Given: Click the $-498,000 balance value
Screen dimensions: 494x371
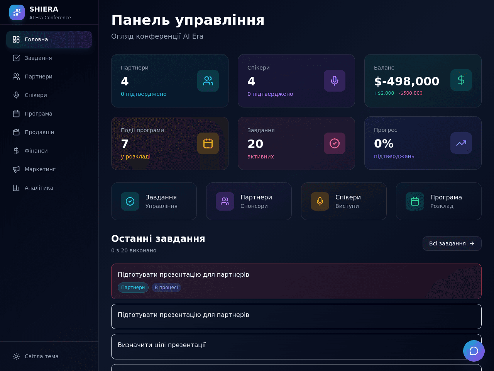Looking at the screenshot, I should [407, 81].
